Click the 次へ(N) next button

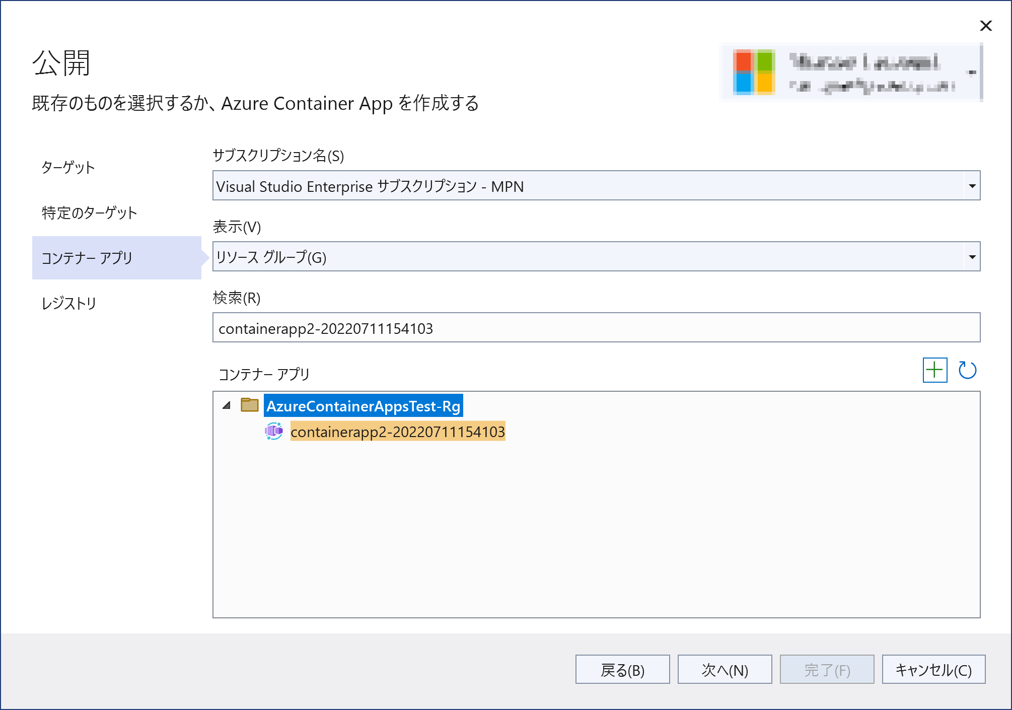(x=725, y=669)
